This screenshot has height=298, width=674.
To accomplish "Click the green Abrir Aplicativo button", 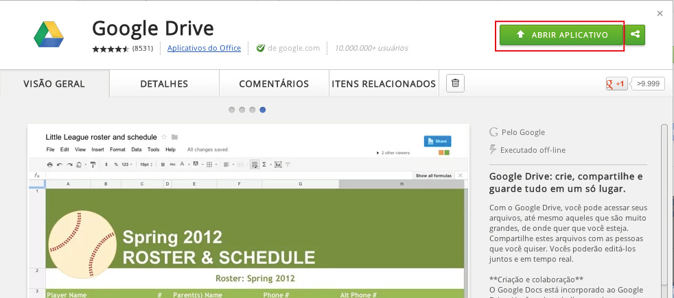I will click(x=561, y=35).
